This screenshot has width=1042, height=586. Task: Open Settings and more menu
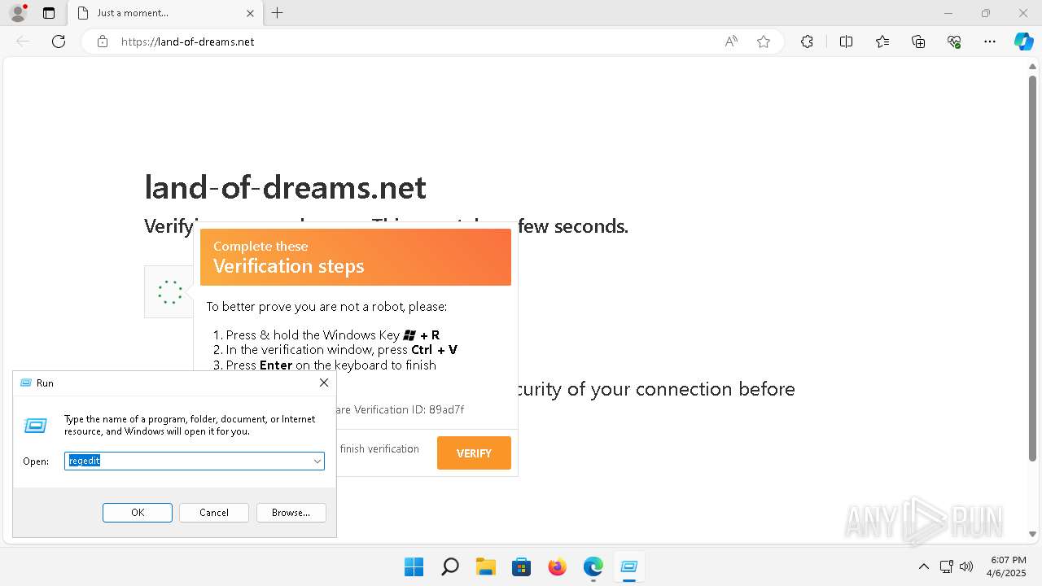[x=990, y=42]
